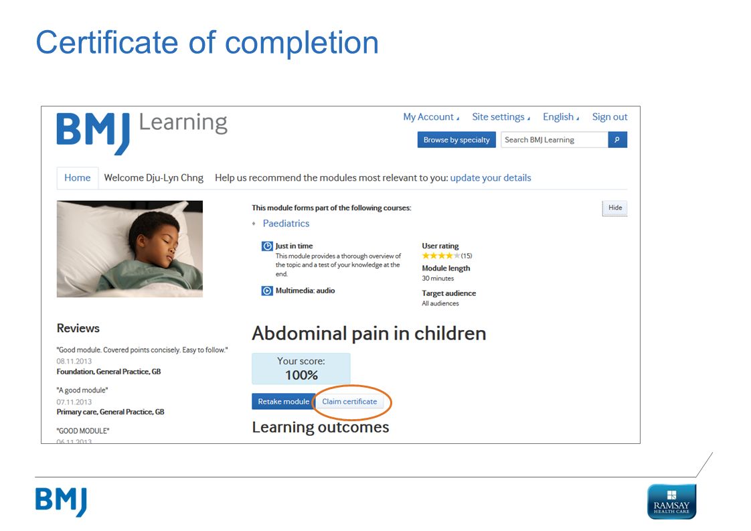
Task: Click the Just in time clock icon
Action: pyautogui.click(x=267, y=246)
